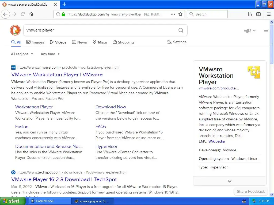Switch to Maps results tab
274x205 pixels.
[x=100, y=42]
